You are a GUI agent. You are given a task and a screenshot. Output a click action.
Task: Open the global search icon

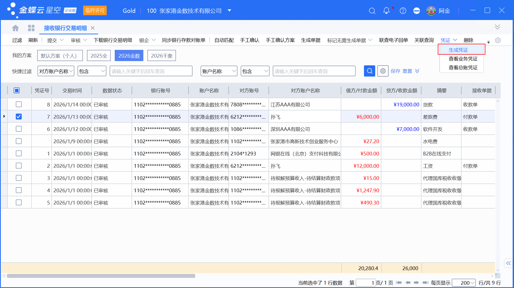[x=372, y=11]
